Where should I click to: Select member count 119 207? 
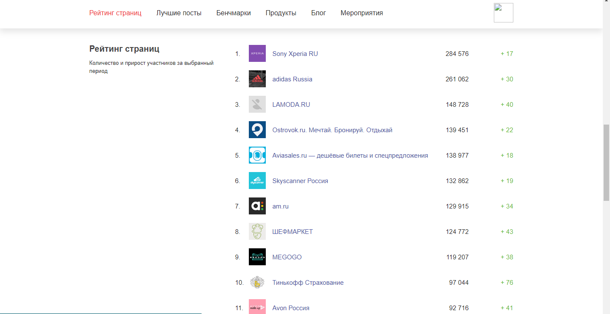(x=457, y=257)
